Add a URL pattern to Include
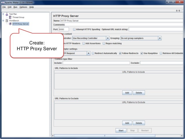 [x=127, y=93]
